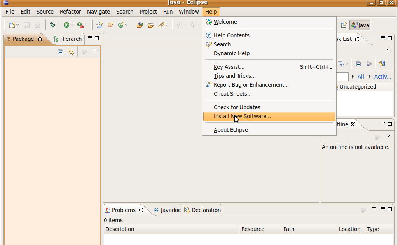
Task: Click the green Run button icon
Action: pos(66,25)
